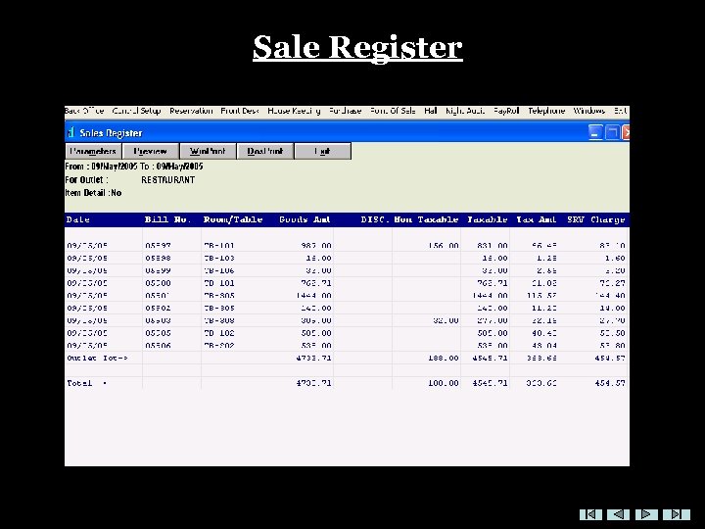The image size is (705, 529).
Task: Click the DISC. column header
Action: [374, 219]
